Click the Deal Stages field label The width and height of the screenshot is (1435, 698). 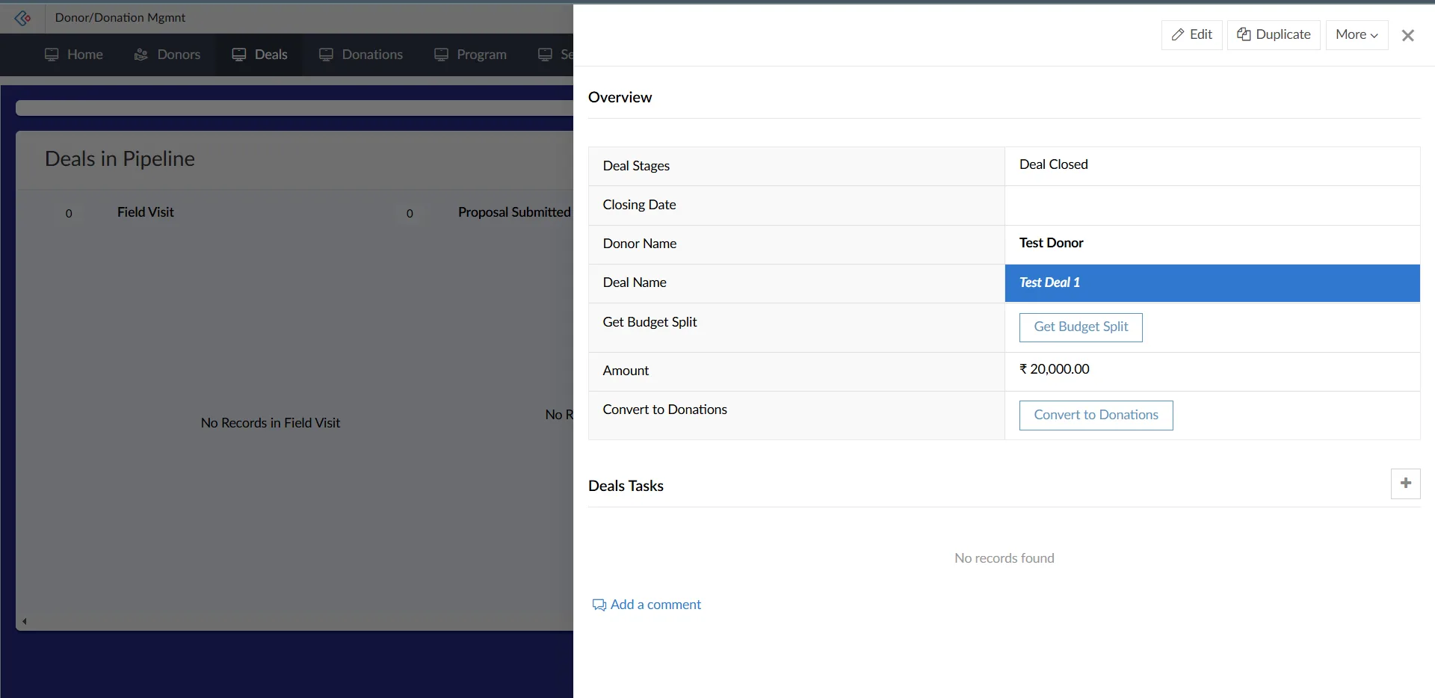[636, 166]
